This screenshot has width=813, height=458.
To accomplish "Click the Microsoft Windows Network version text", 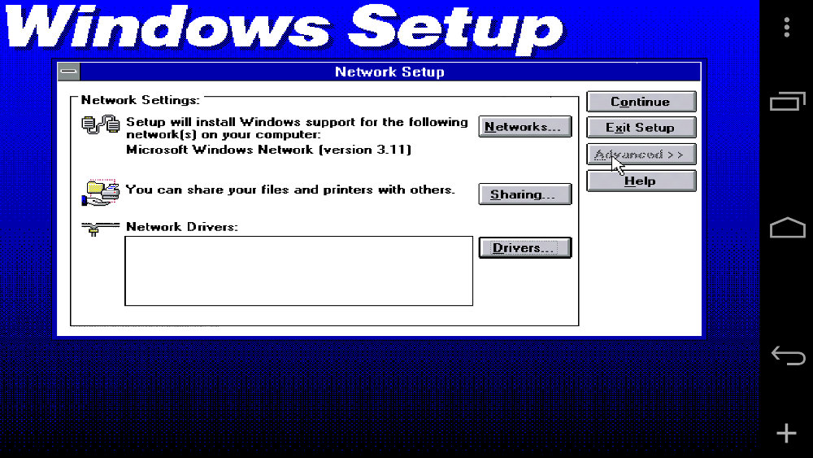I will [268, 150].
